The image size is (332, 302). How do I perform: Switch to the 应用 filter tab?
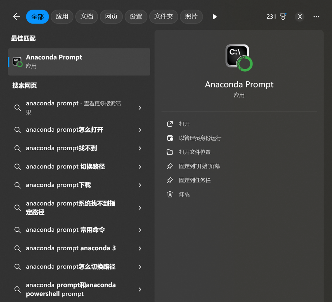pos(62,16)
